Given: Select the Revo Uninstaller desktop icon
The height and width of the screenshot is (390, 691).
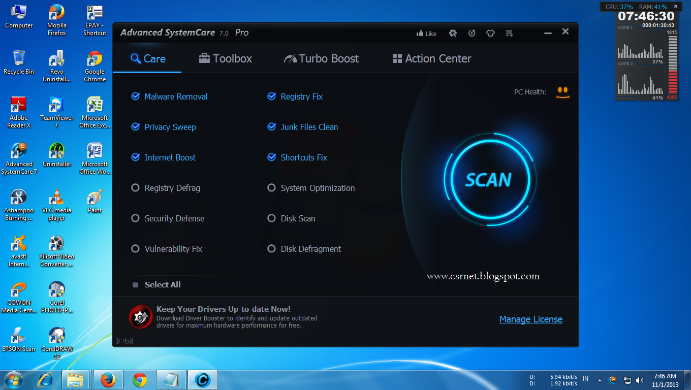Looking at the screenshot, I should [x=57, y=67].
